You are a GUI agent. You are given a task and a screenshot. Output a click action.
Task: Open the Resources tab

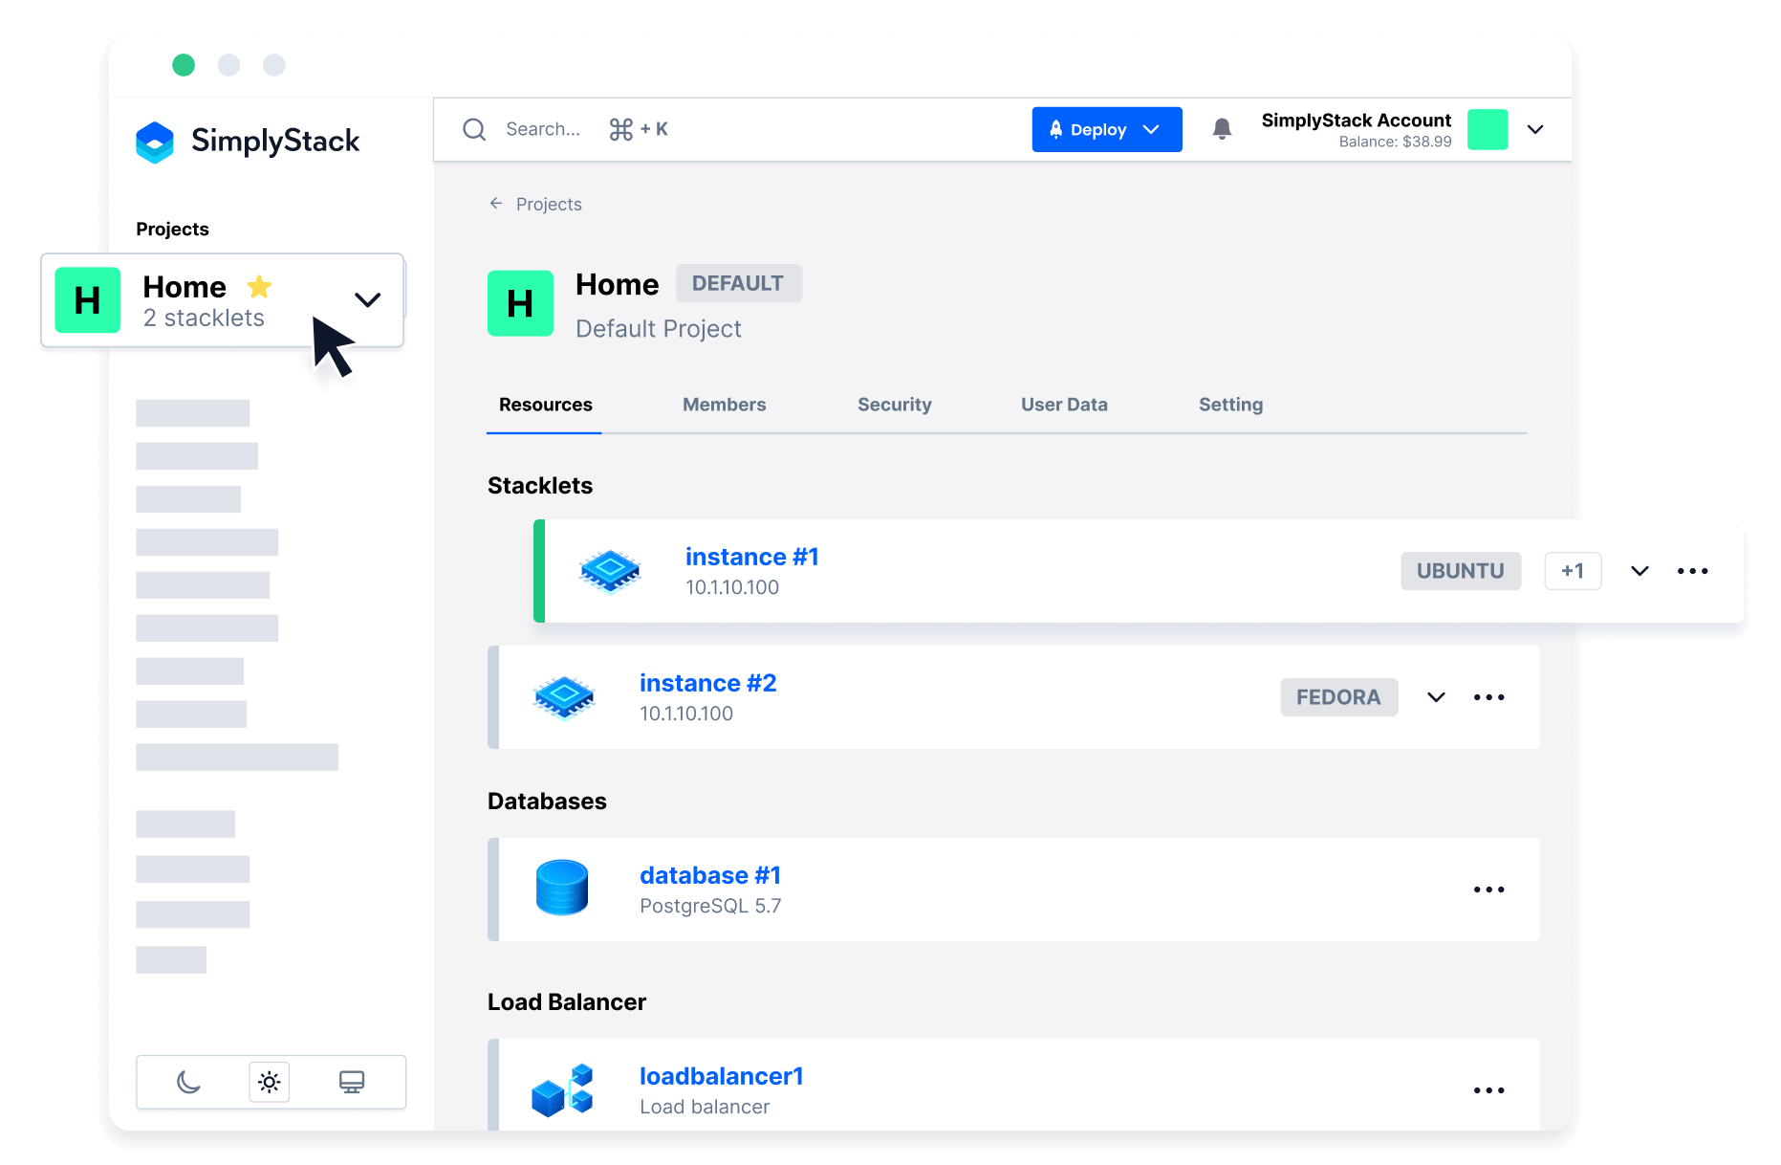[x=545, y=405]
